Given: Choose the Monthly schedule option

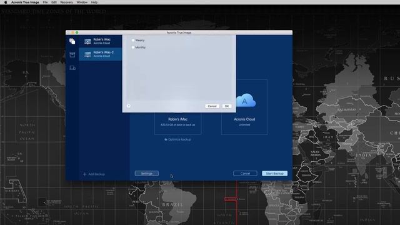Looking at the screenshot, I should coord(133,47).
